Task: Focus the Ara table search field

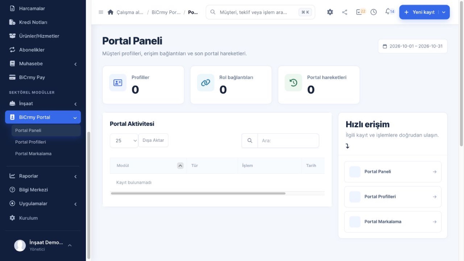Action: point(288,141)
